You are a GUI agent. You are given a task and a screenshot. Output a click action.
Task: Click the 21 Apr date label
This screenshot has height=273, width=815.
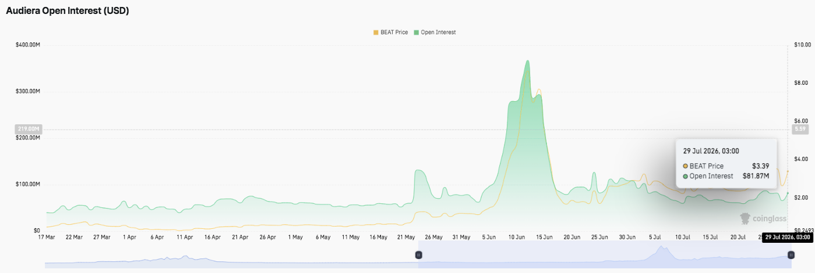click(x=239, y=237)
